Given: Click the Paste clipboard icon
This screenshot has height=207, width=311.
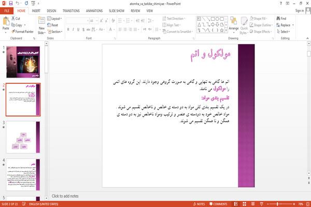Looking at the screenshot, I should pyautogui.click(x=6, y=21).
